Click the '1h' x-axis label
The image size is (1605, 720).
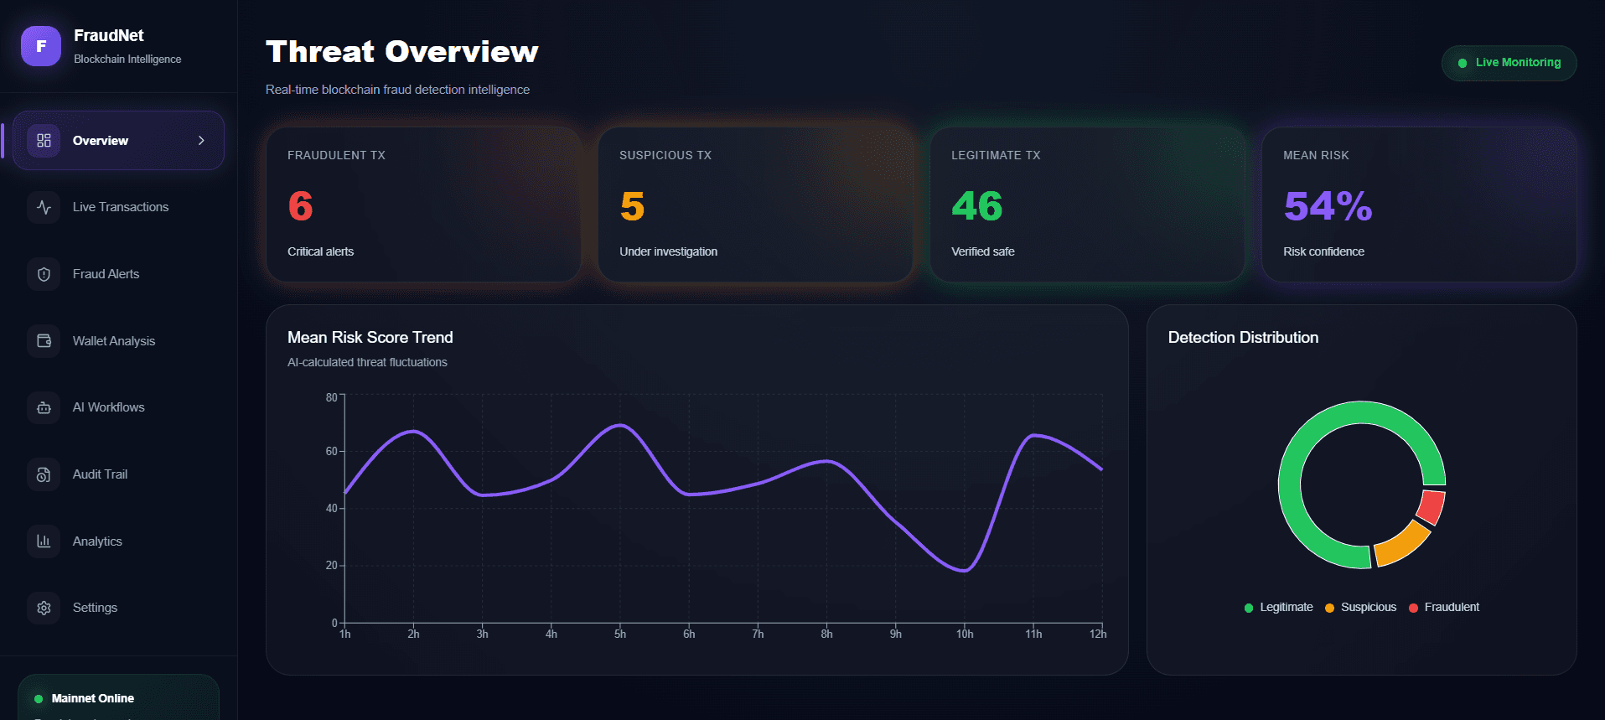(344, 635)
